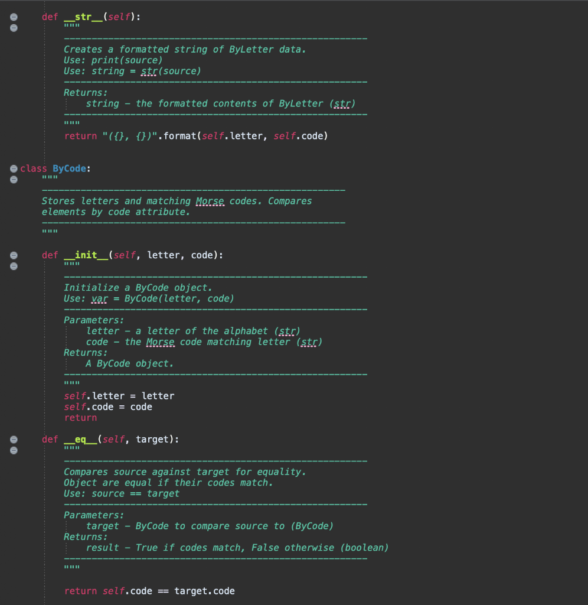Collapse the __init__ docstring fold marker
Image resolution: width=588 pixels, height=605 pixels.
point(13,266)
